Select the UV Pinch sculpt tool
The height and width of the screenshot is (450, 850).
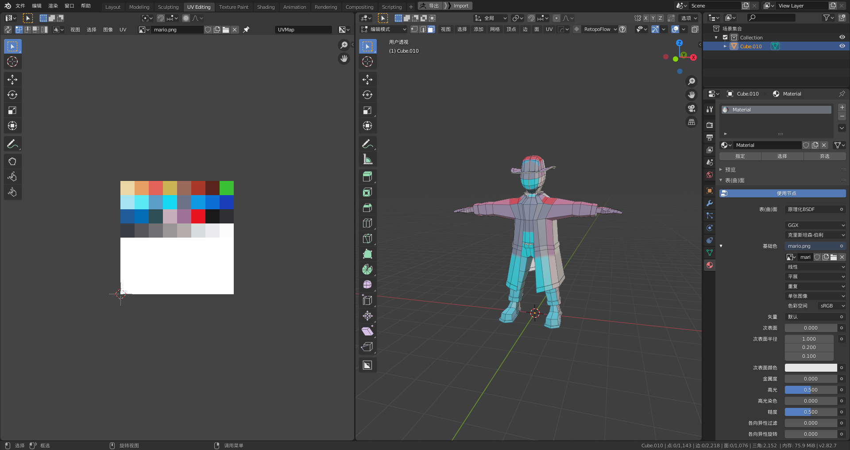coord(12,192)
